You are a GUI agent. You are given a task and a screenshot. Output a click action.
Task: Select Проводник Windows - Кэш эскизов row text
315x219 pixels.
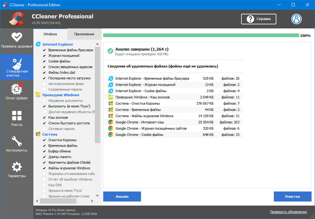coord(142,97)
